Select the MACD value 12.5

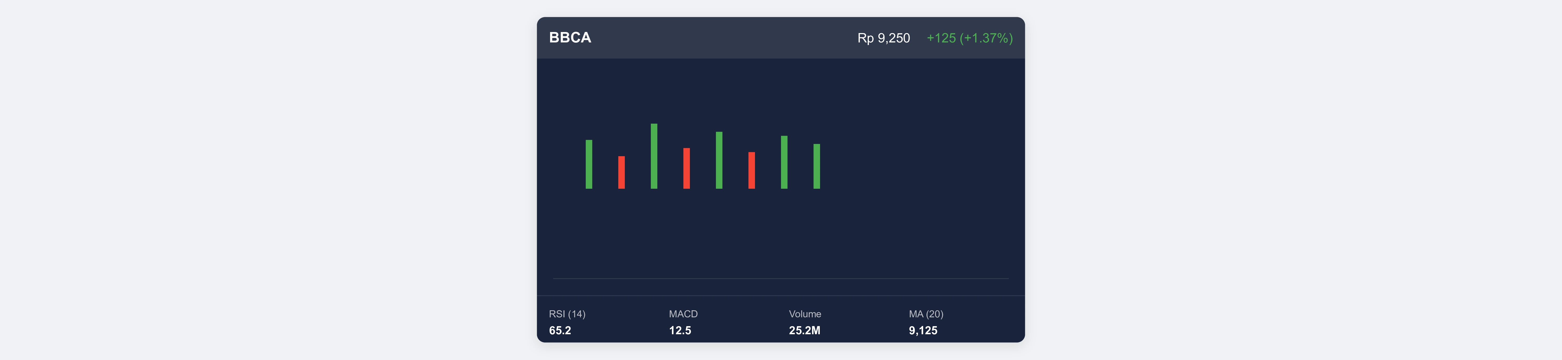[x=680, y=330]
